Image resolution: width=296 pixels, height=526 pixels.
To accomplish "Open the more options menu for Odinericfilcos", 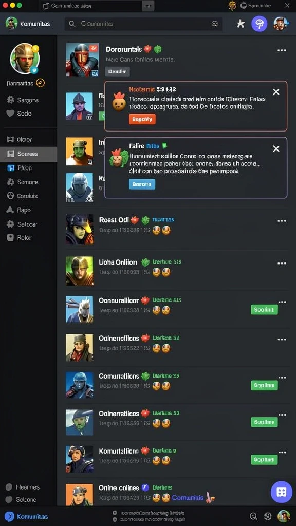I will tap(282, 339).
